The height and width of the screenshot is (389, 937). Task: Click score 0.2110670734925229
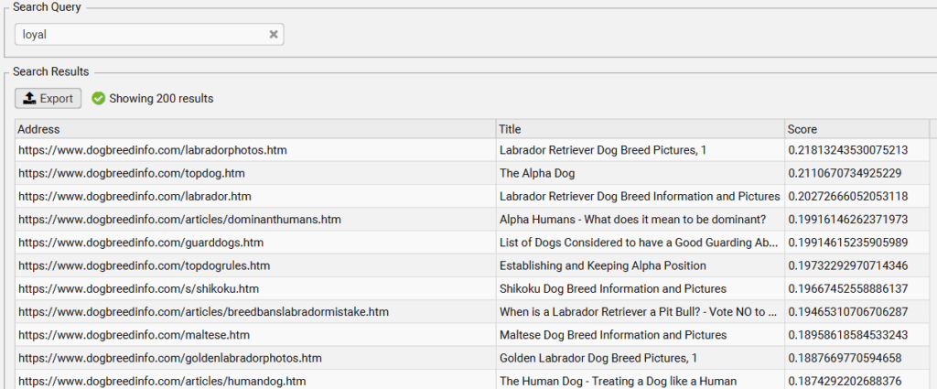click(x=845, y=173)
